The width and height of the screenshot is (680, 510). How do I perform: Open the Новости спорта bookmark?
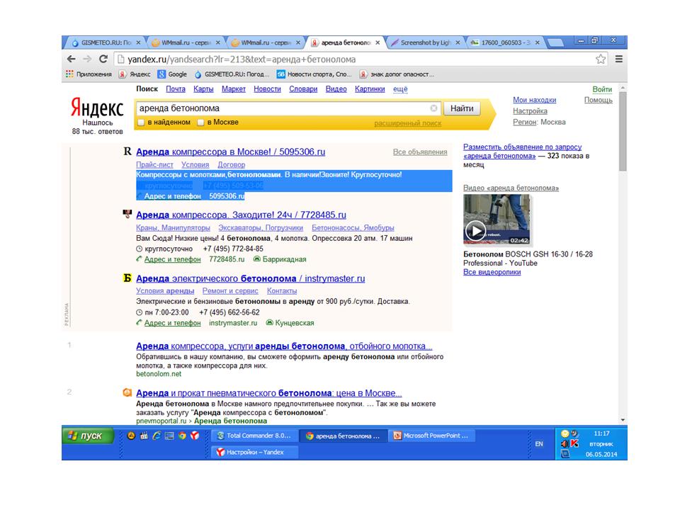[314, 74]
